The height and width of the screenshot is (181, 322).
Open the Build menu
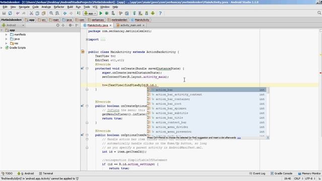[x=70, y=7]
